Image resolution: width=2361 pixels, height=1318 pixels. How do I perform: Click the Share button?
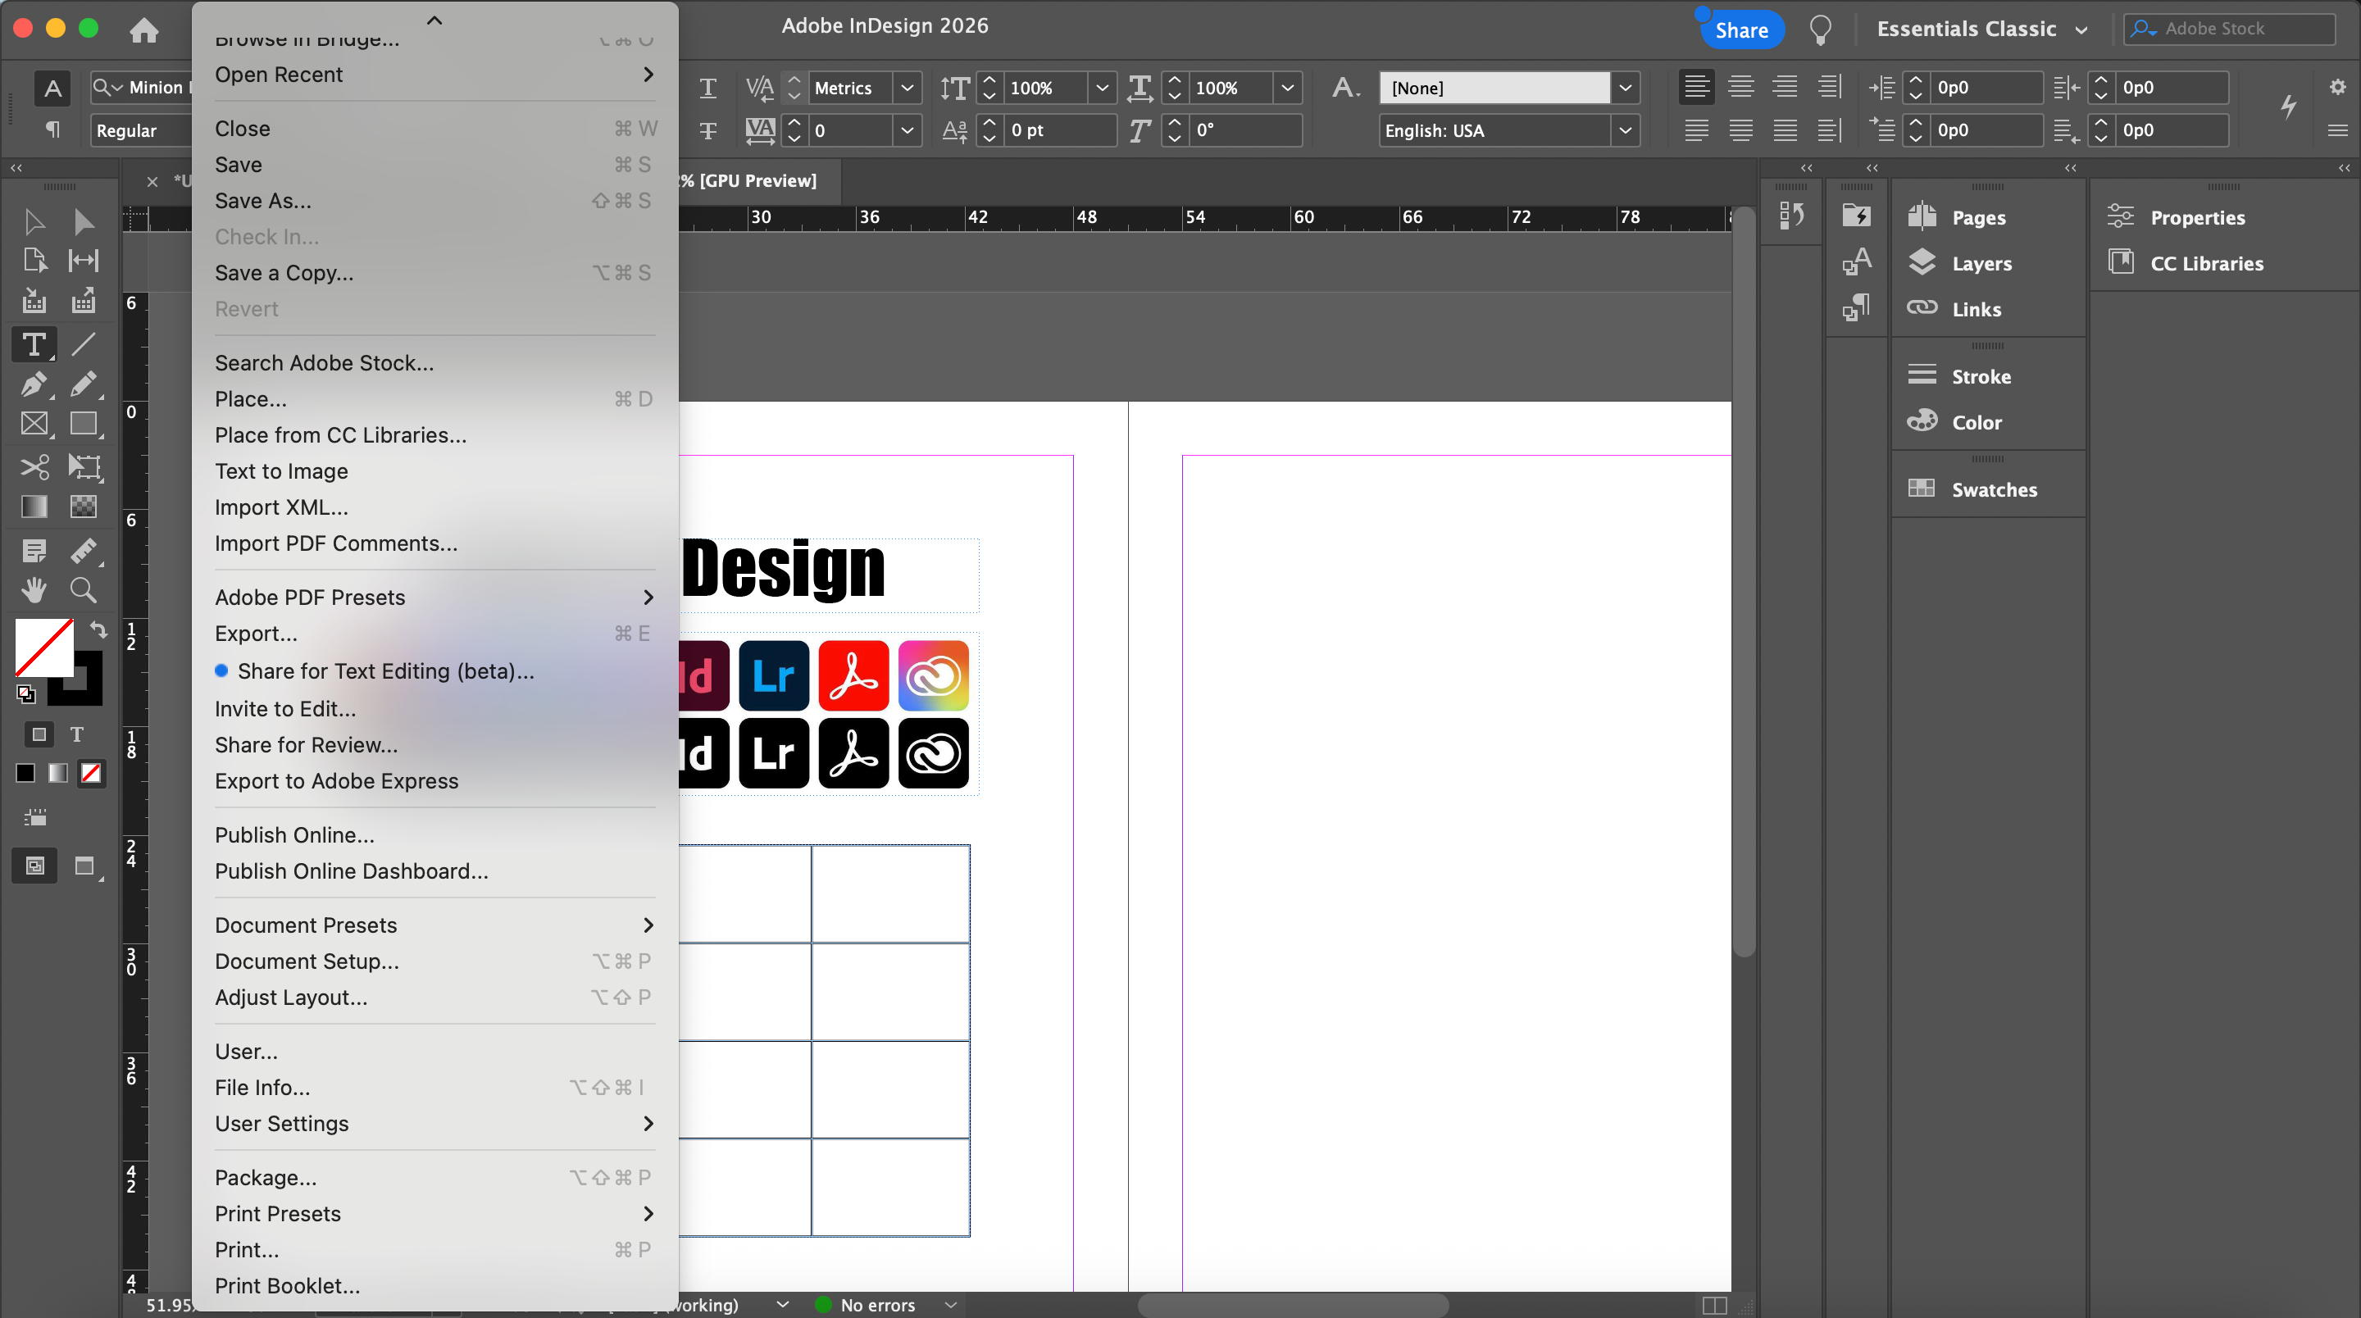point(1740,30)
